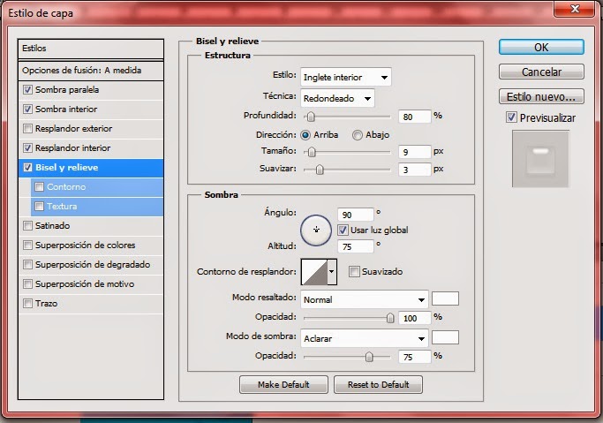The image size is (603, 423).
Task: Open the Sombra paralela settings row
Action: click(x=91, y=90)
